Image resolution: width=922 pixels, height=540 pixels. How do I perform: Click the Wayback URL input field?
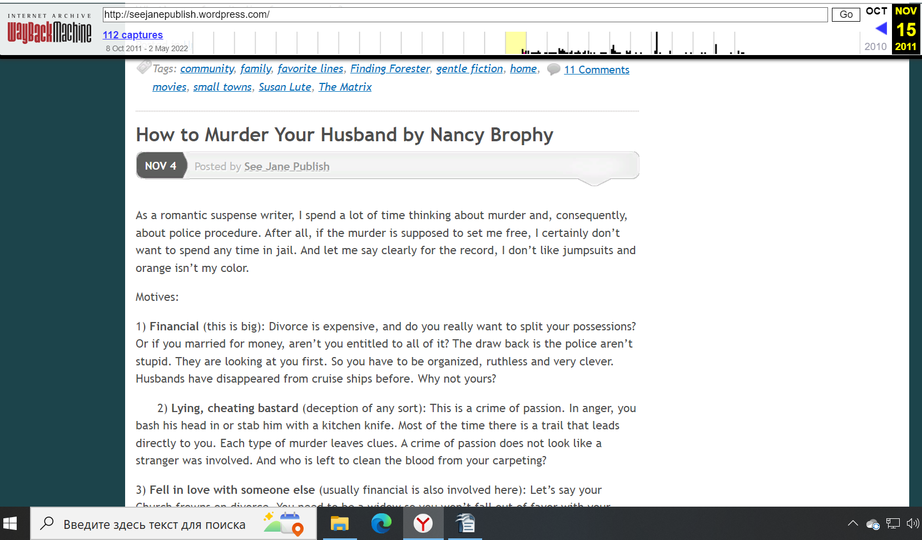click(x=465, y=14)
